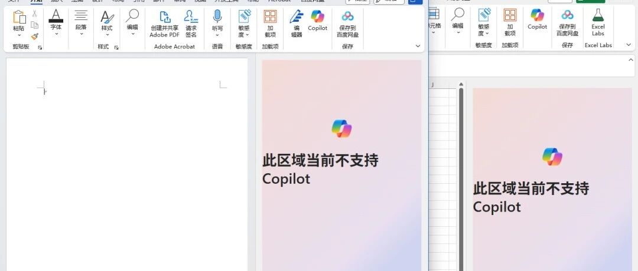Image resolution: width=638 pixels, height=271 pixels.
Task: Select column J header in Excel
Action: tap(432, 85)
